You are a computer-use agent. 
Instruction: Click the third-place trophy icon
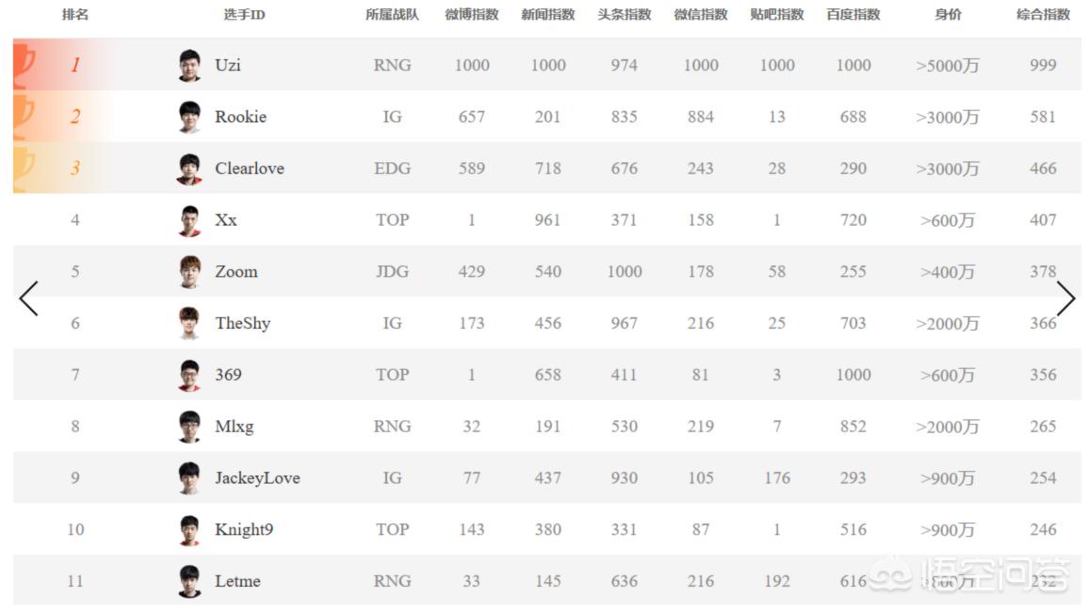click(24, 169)
